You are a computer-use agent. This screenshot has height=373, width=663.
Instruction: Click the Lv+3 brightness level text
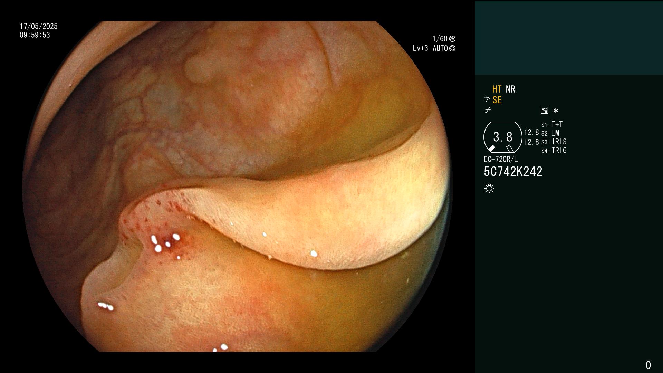(420, 48)
